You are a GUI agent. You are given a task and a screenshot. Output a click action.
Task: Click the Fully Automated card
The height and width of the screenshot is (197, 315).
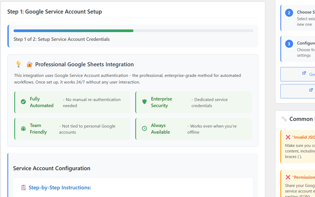coord(72,102)
